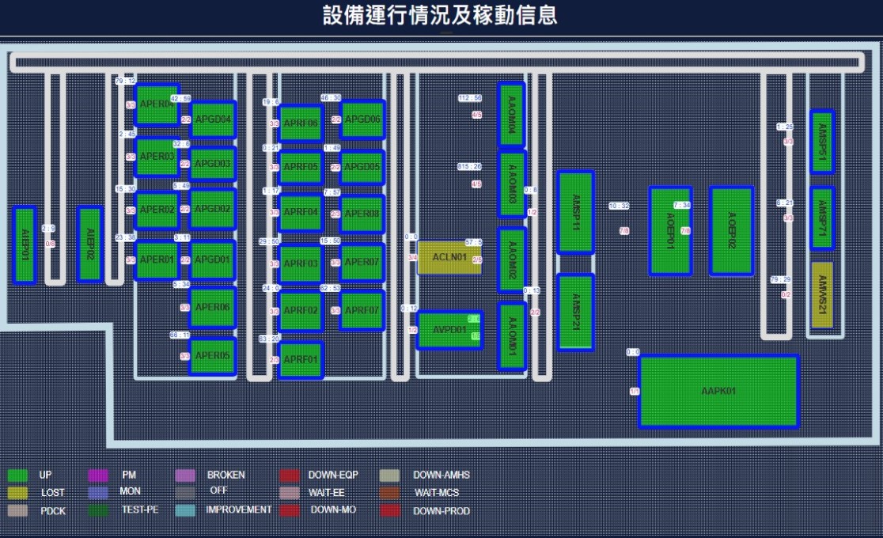Select the APER08 equipment tile

pyautogui.click(x=362, y=214)
